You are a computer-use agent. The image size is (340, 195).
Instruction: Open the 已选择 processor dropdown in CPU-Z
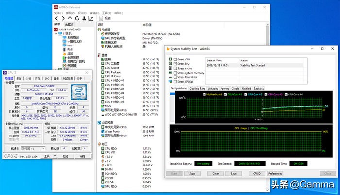pyautogui.click(x=33, y=148)
